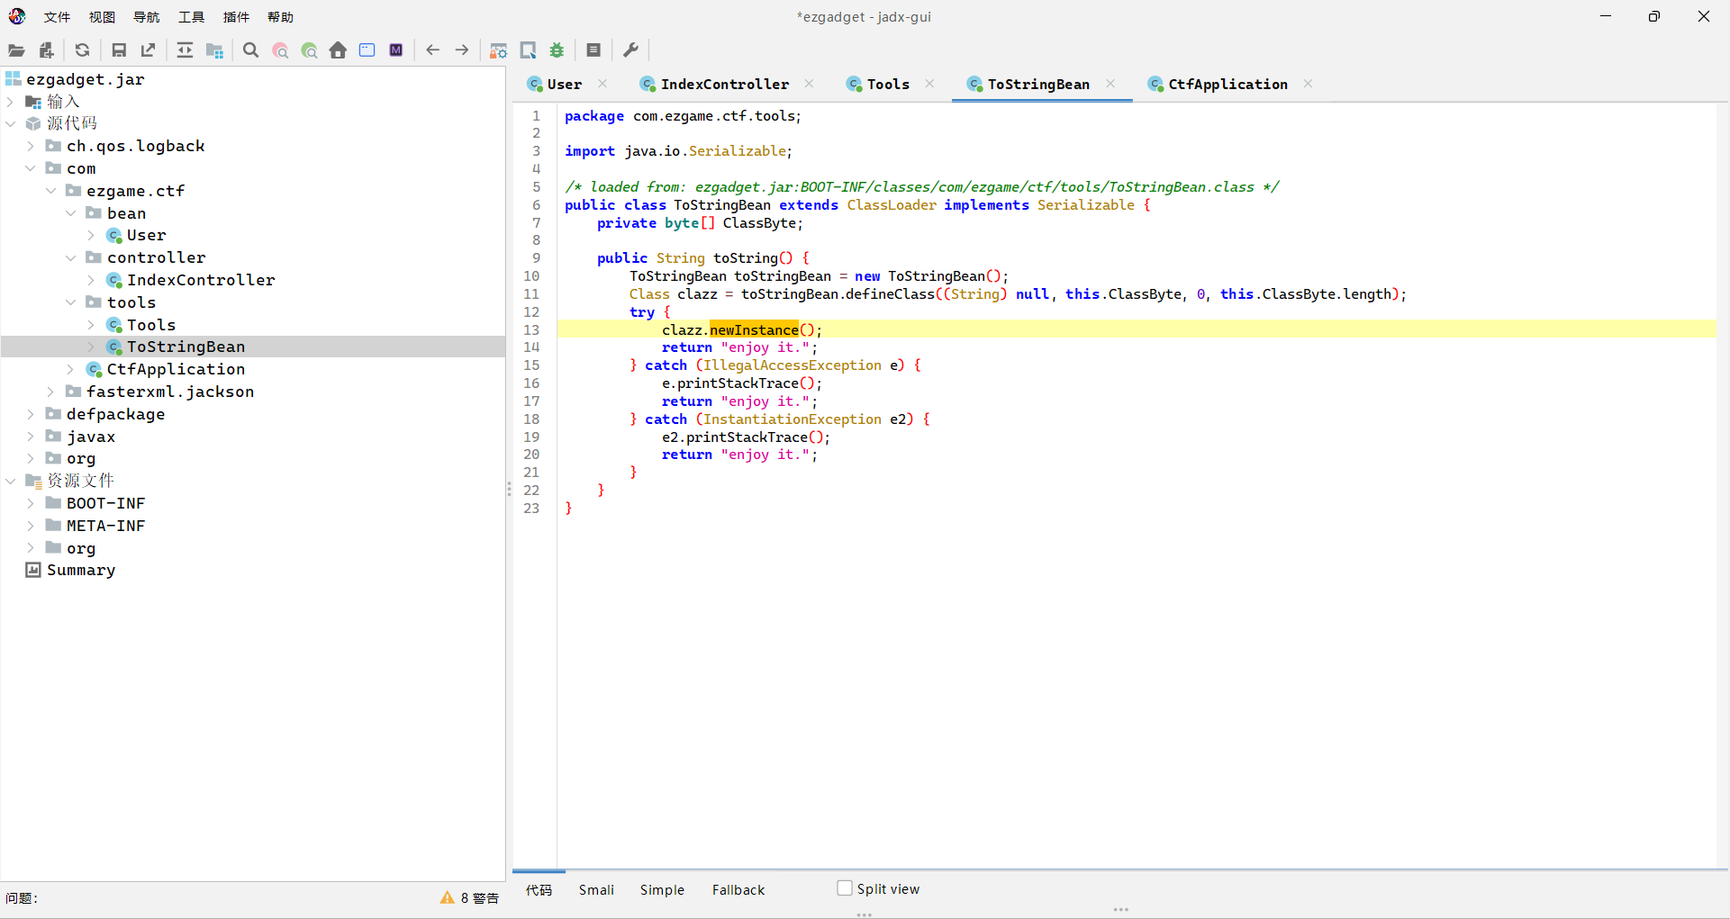The height and width of the screenshot is (919, 1730).
Task: Switch to the Smali code view
Action: coord(596,889)
